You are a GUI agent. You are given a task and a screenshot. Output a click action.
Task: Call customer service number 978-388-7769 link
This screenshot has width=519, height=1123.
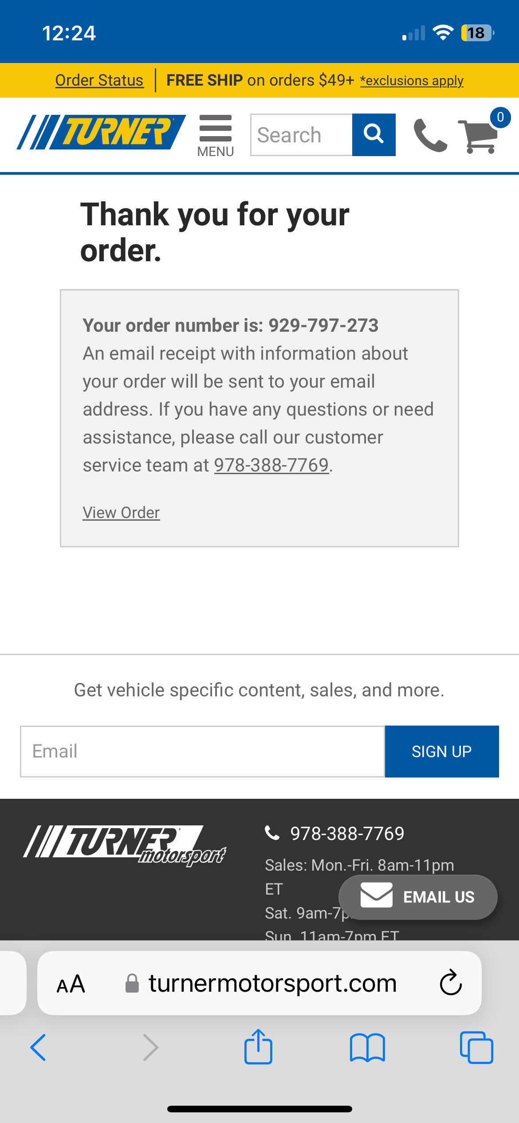[x=271, y=465]
